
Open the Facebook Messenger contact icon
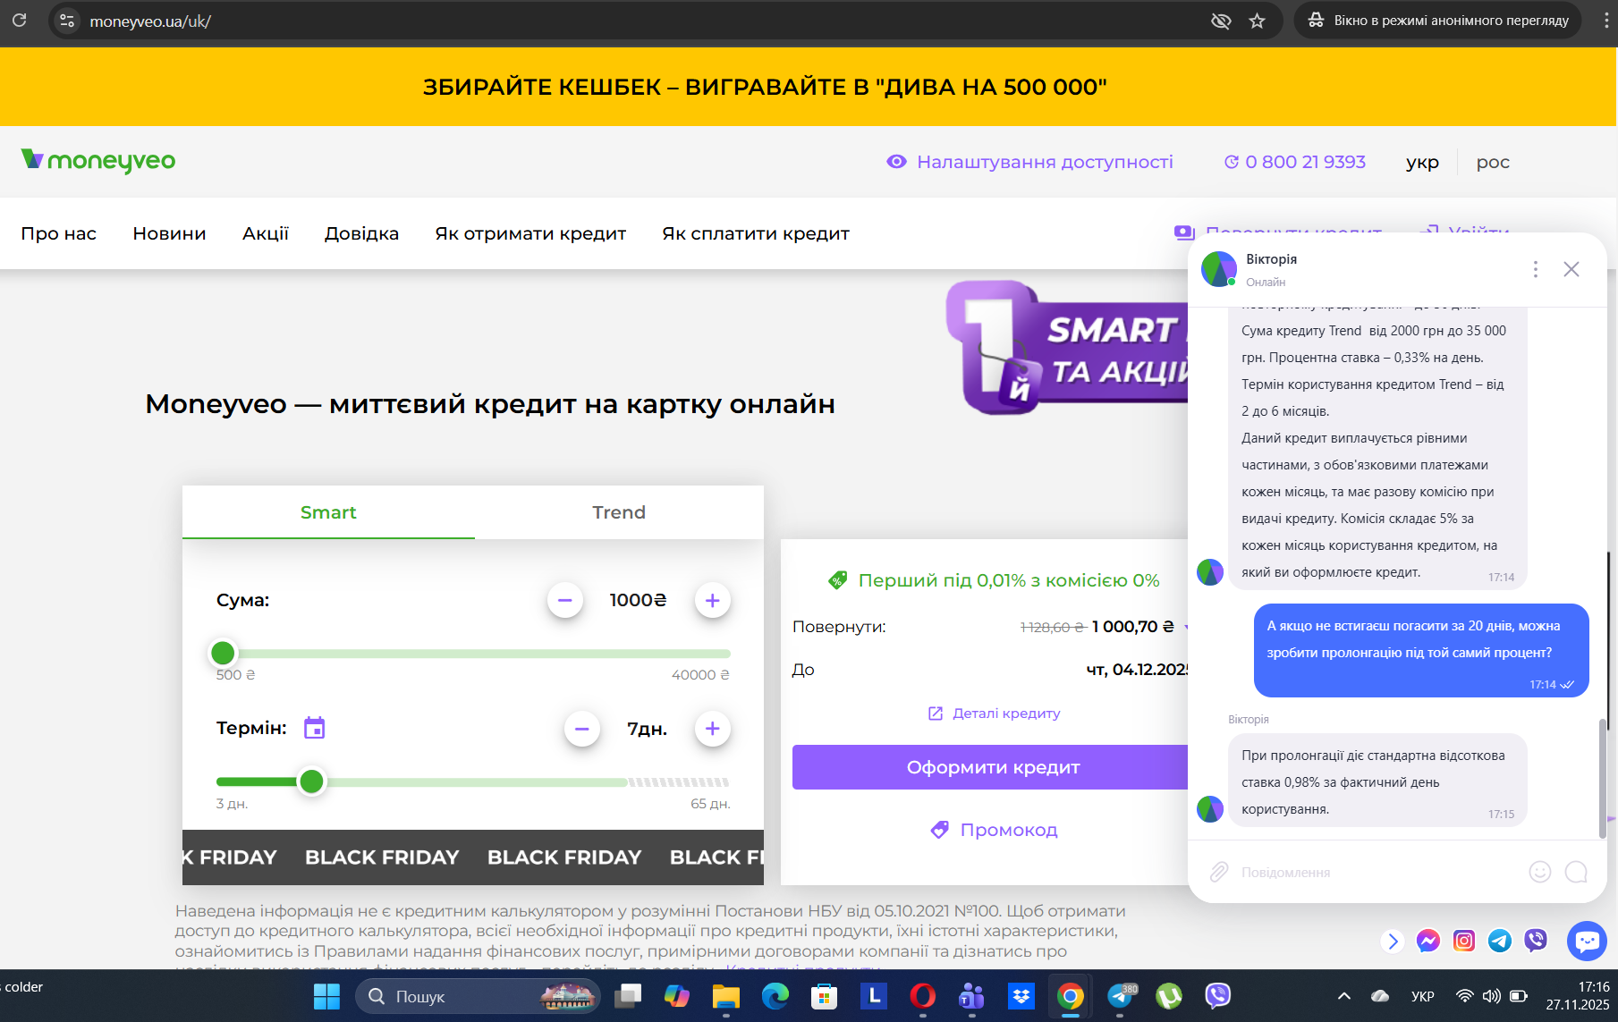click(1428, 941)
